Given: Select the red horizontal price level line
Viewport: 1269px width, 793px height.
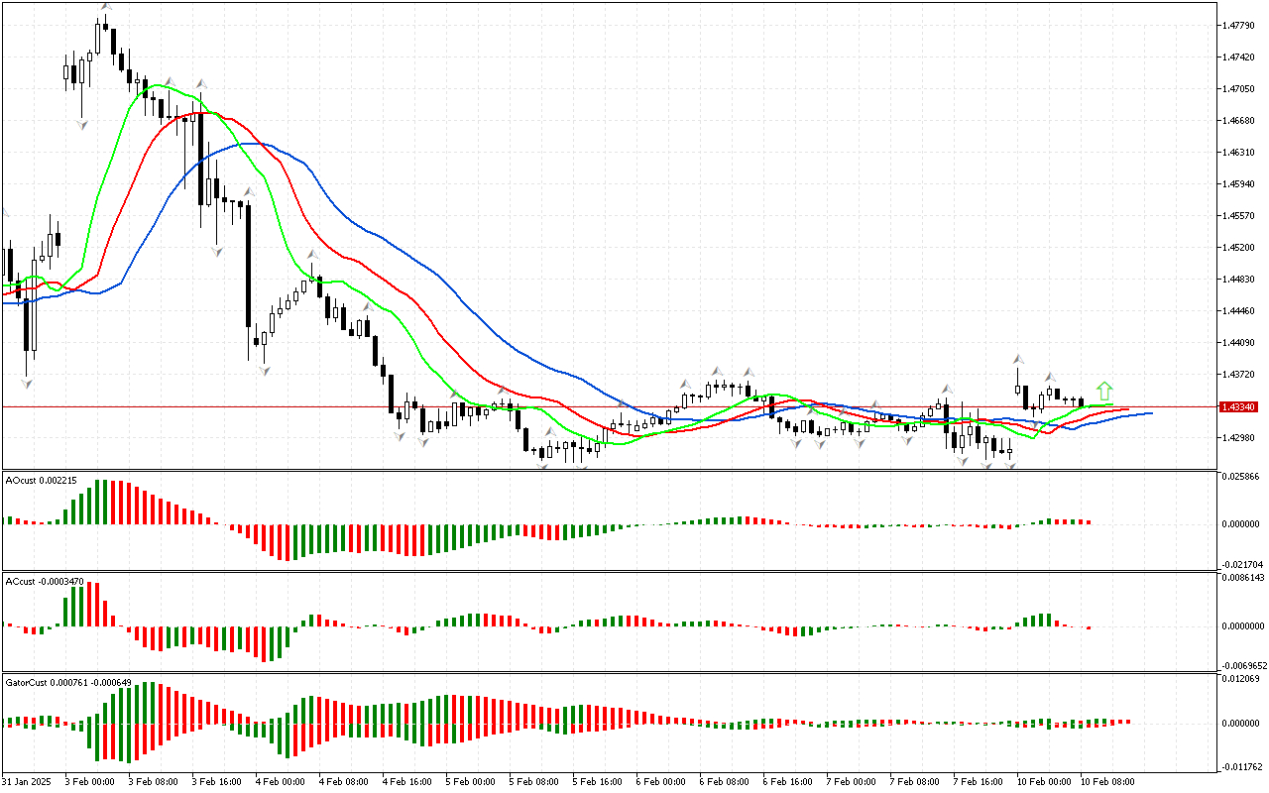Looking at the screenshot, I should [609, 406].
